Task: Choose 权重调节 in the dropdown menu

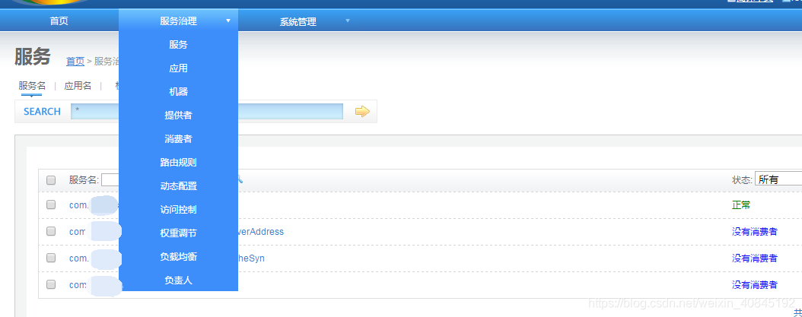Action: coord(178,233)
